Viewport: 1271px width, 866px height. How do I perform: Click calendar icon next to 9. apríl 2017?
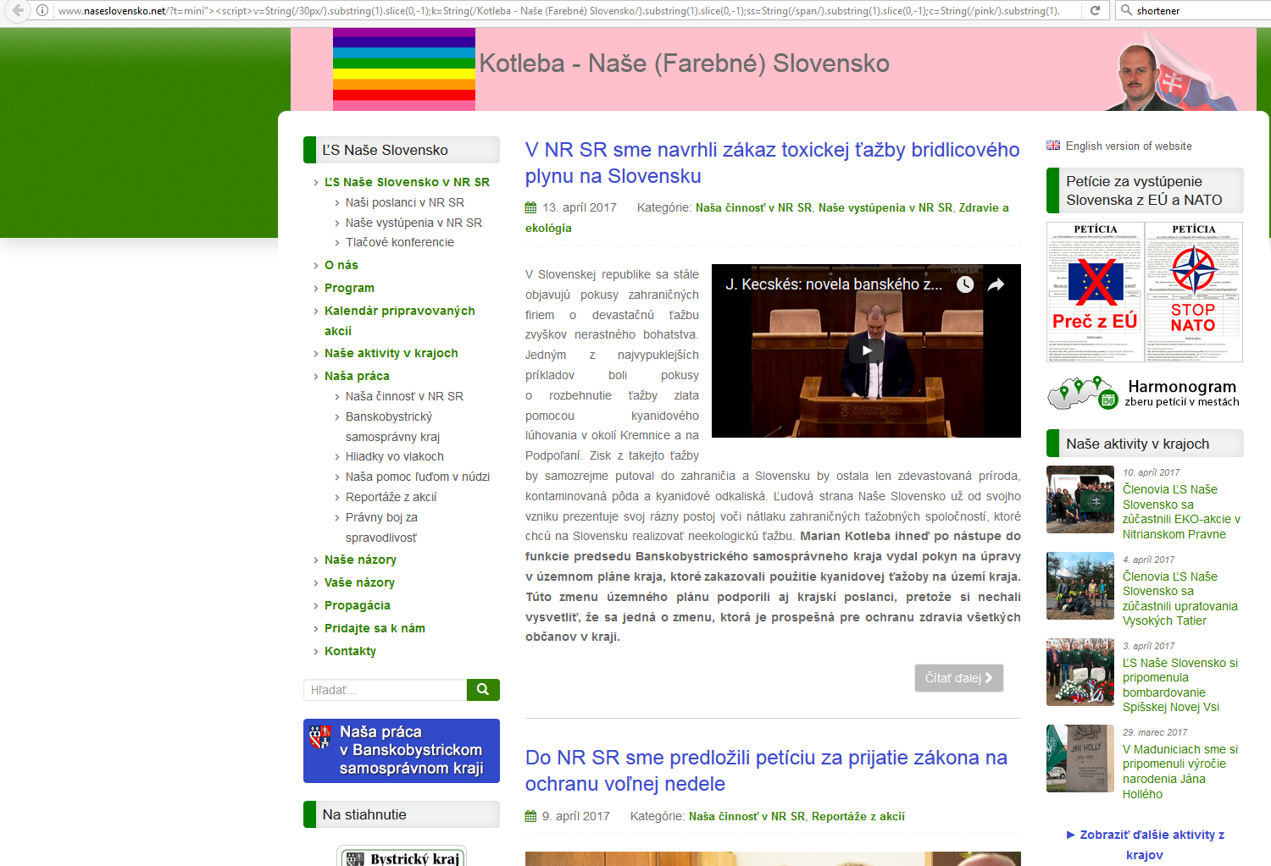[530, 816]
